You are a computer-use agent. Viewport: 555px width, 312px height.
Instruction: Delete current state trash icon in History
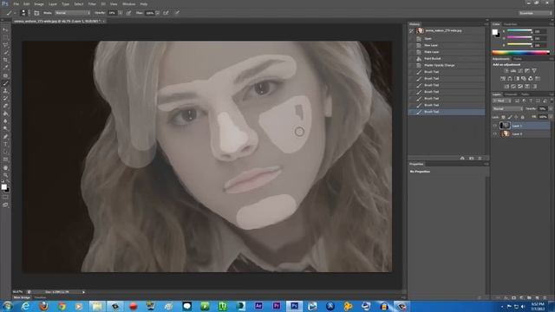[480, 158]
